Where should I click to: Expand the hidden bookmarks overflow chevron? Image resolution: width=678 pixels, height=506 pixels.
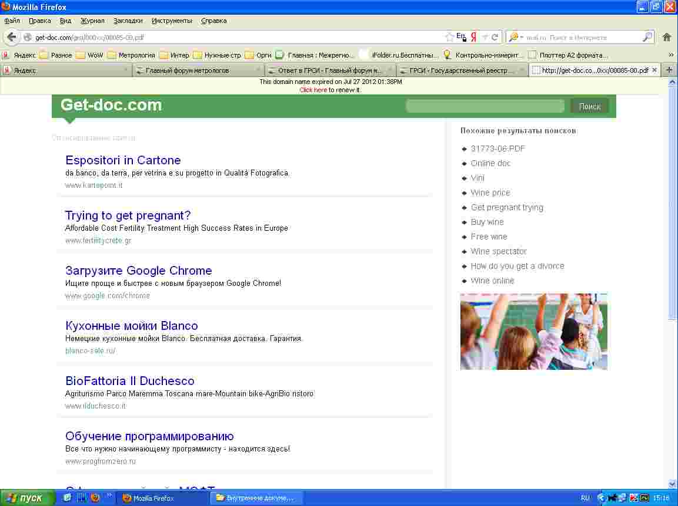[671, 55]
